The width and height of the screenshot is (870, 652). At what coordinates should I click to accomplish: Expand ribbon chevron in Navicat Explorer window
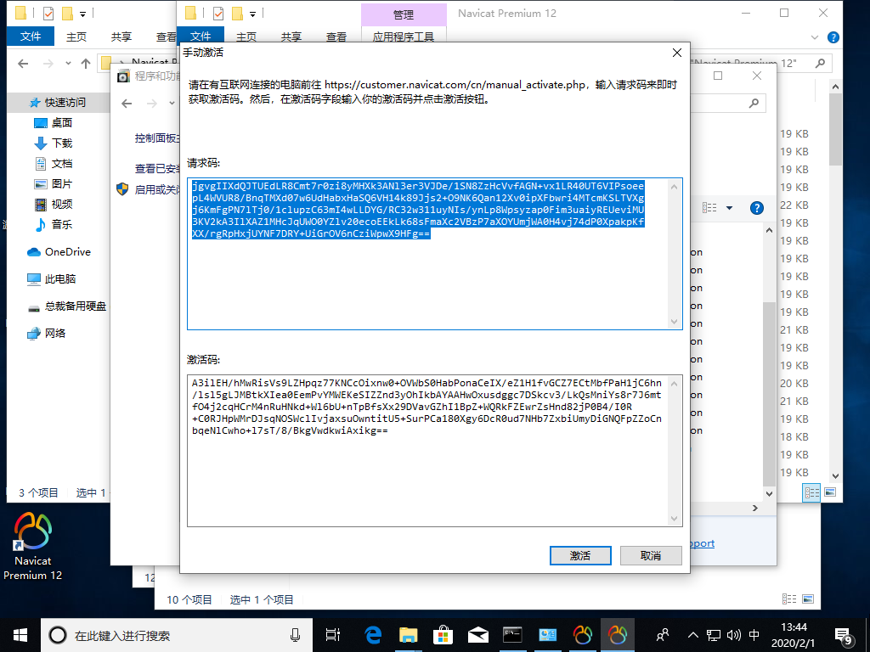(815, 37)
